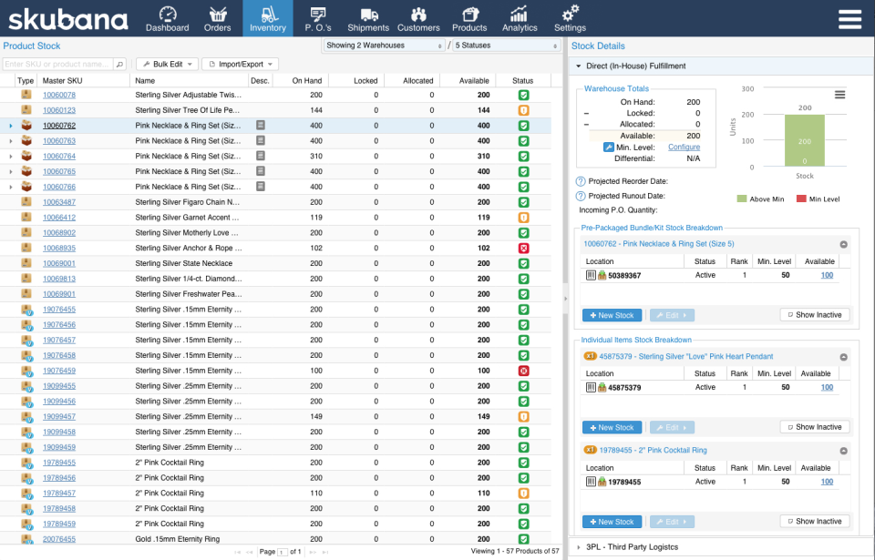Open the Bulk Edit dropdown
Screen dimensions: 875x560
(x=167, y=64)
